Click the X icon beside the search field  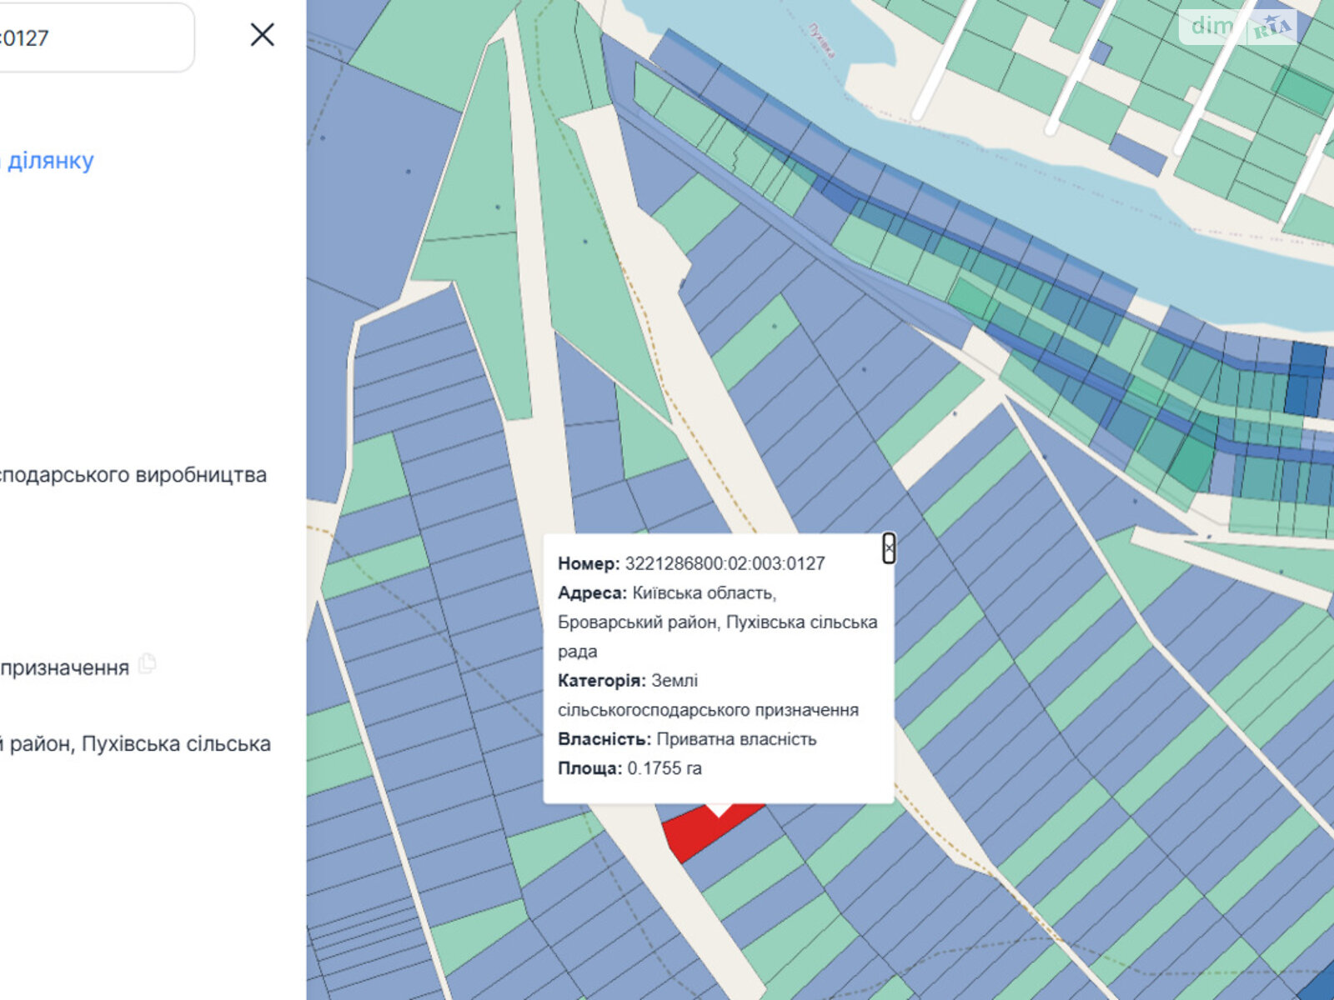tap(263, 35)
